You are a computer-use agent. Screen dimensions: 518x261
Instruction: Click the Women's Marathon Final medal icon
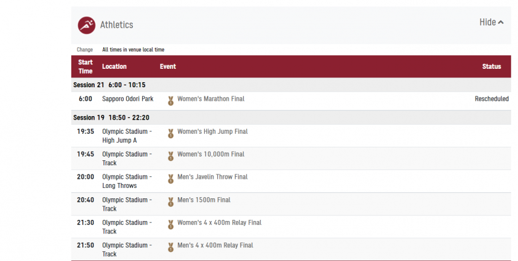[170, 99]
